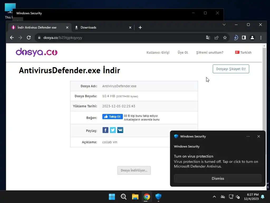Open the translate page icon
The width and height of the screenshot is (270, 203).
tap(208, 38)
